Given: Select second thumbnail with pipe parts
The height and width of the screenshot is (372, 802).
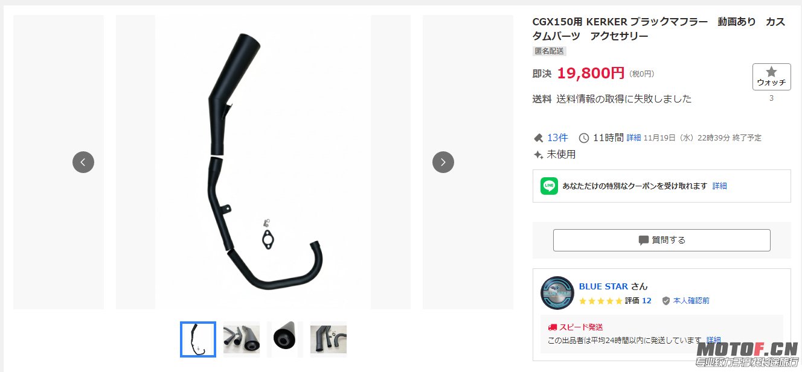Looking at the screenshot, I should pyautogui.click(x=242, y=339).
